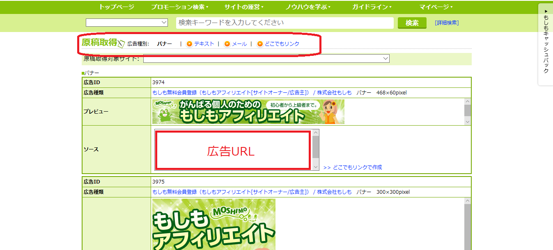Click the 原稿取得 heading
This screenshot has height=250, width=553.
pyautogui.click(x=99, y=42)
